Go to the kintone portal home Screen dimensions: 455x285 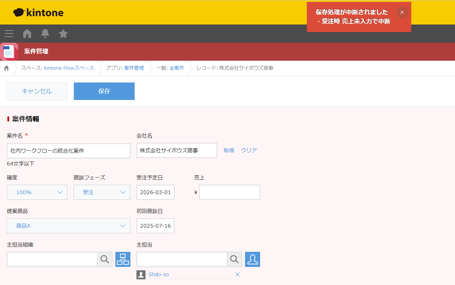coord(27,34)
